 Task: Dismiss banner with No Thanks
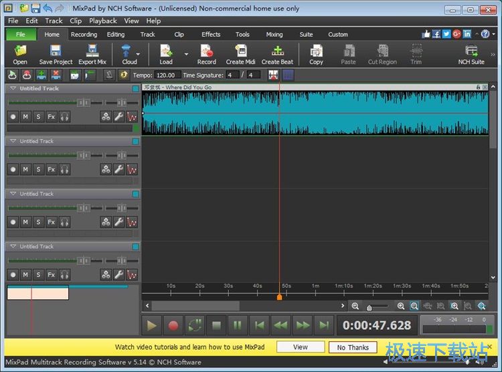[353, 347]
